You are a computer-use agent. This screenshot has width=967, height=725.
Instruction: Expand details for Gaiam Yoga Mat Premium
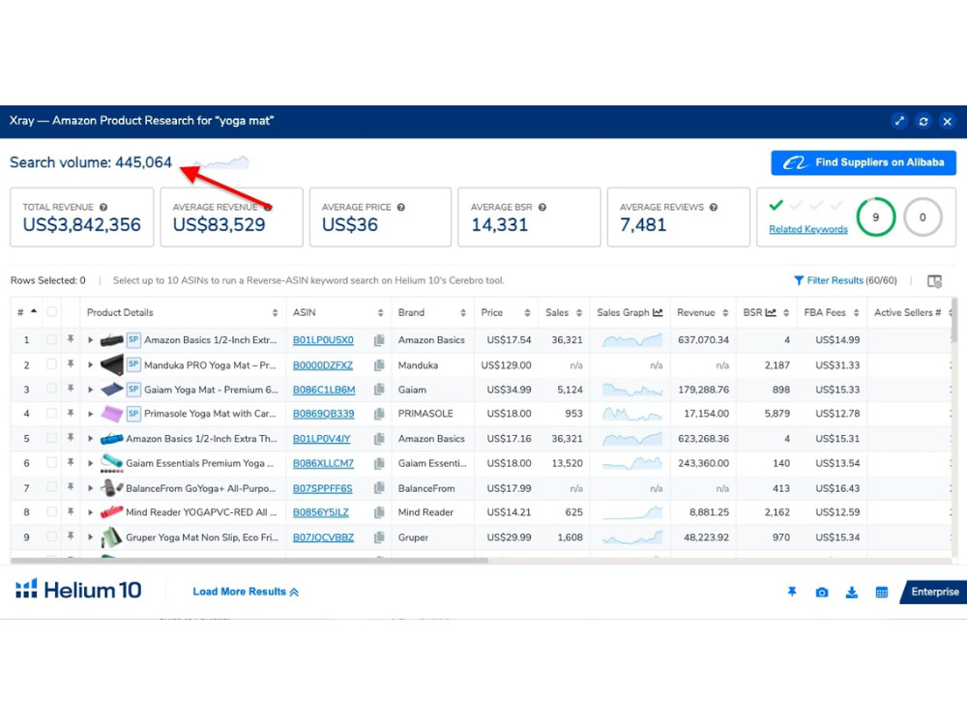click(91, 390)
